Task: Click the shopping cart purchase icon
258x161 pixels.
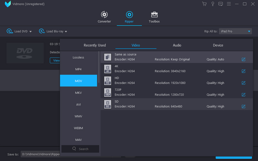Action: pyautogui.click(x=204, y=4)
